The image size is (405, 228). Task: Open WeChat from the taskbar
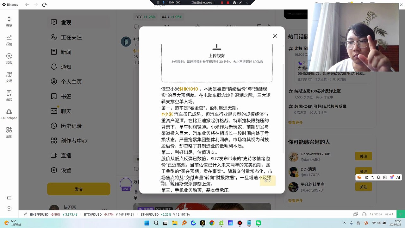point(258,223)
